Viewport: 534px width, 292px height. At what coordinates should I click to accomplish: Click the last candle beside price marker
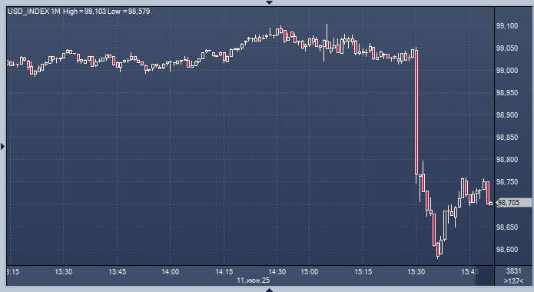491,204
